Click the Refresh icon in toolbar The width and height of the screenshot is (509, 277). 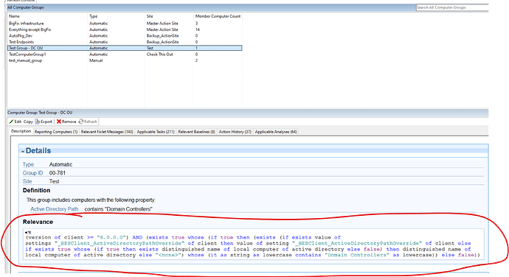(x=81, y=122)
